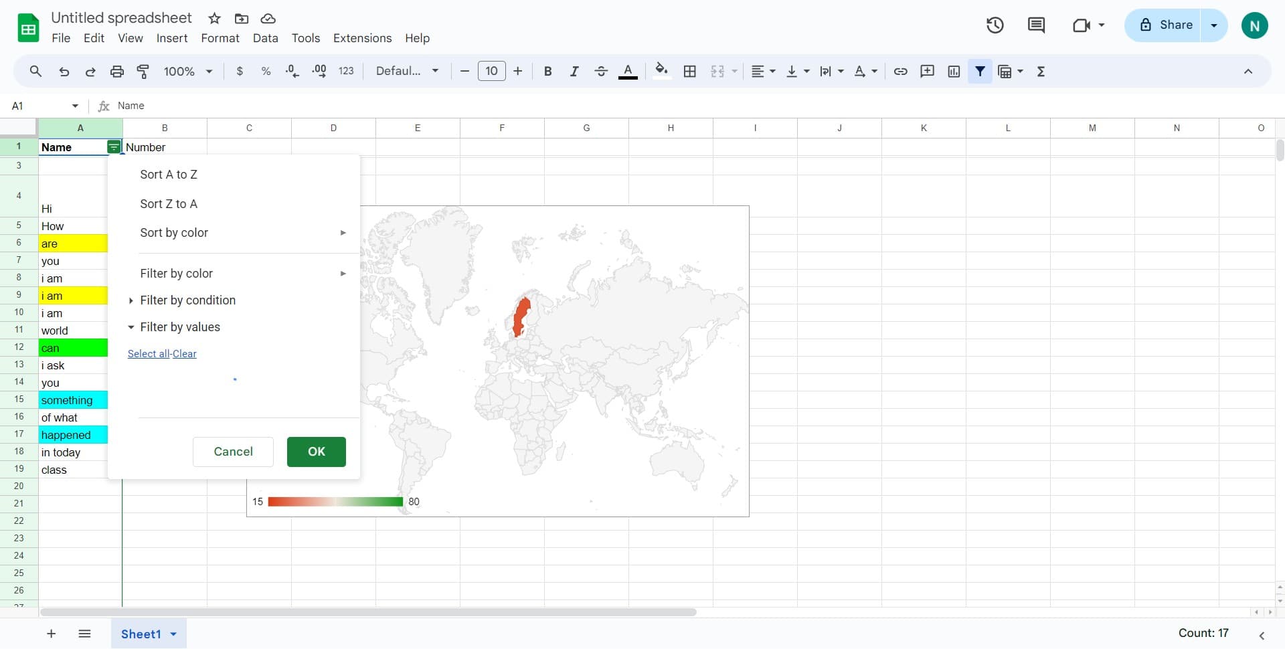
Task: Toggle italic formatting
Action: 574,72
